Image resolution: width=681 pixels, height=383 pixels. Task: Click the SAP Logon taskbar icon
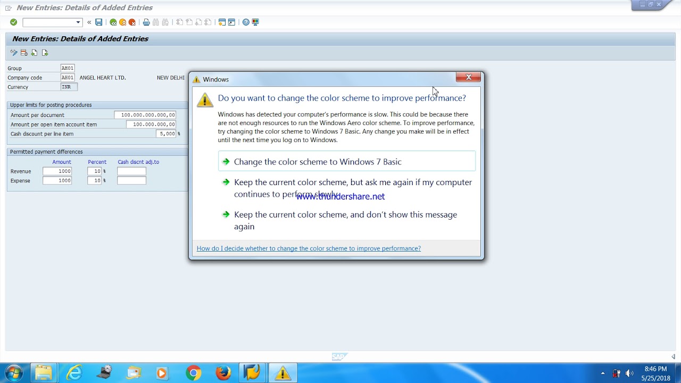(253, 373)
